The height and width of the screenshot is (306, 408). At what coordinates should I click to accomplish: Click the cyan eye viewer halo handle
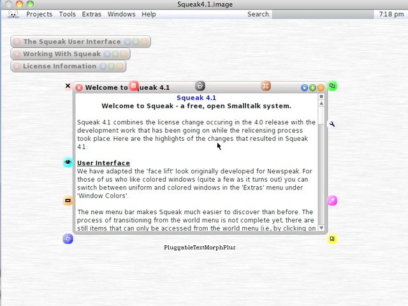pyautogui.click(x=68, y=162)
